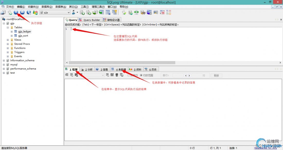This screenshot has width=283, height=150.
Task: Open the 增强工具(P) menu
Action: [98, 7]
